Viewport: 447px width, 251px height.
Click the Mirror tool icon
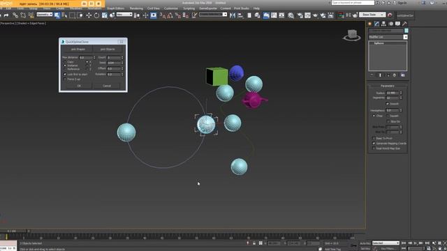233,15
